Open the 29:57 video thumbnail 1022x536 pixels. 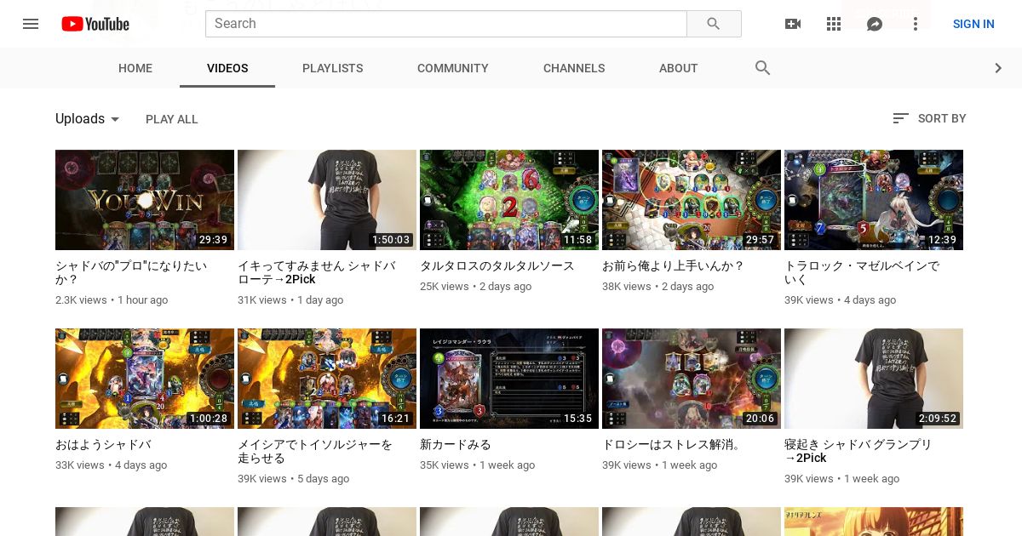(x=692, y=200)
